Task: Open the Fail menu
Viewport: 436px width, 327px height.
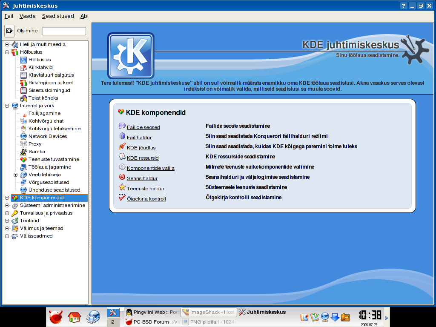Action: pyautogui.click(x=9, y=16)
